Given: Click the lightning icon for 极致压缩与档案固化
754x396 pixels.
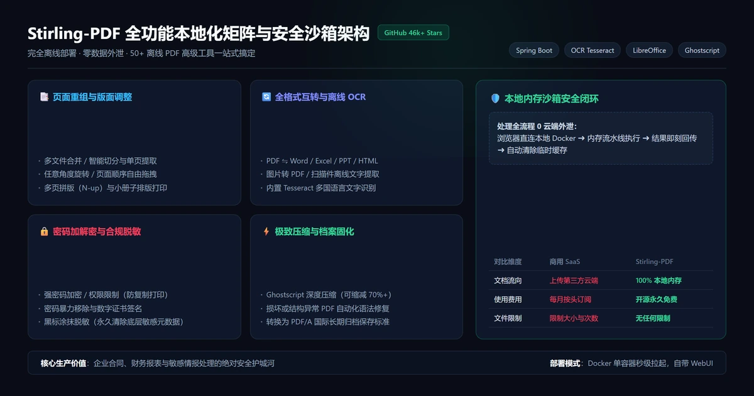Looking at the screenshot, I should pos(266,231).
